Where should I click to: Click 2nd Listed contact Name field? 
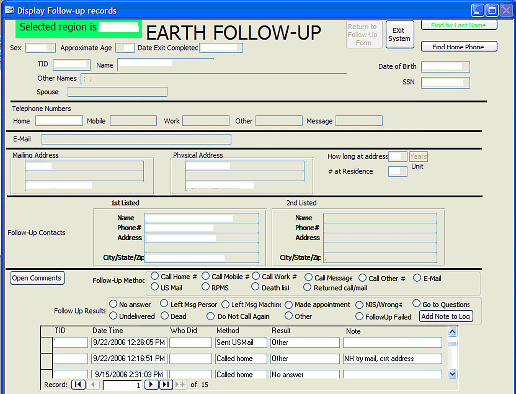(x=380, y=218)
